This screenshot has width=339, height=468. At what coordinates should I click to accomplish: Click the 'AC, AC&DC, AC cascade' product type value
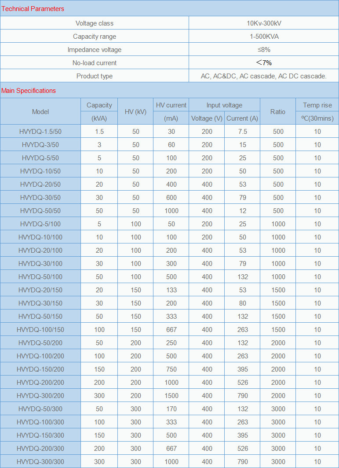tap(264, 76)
